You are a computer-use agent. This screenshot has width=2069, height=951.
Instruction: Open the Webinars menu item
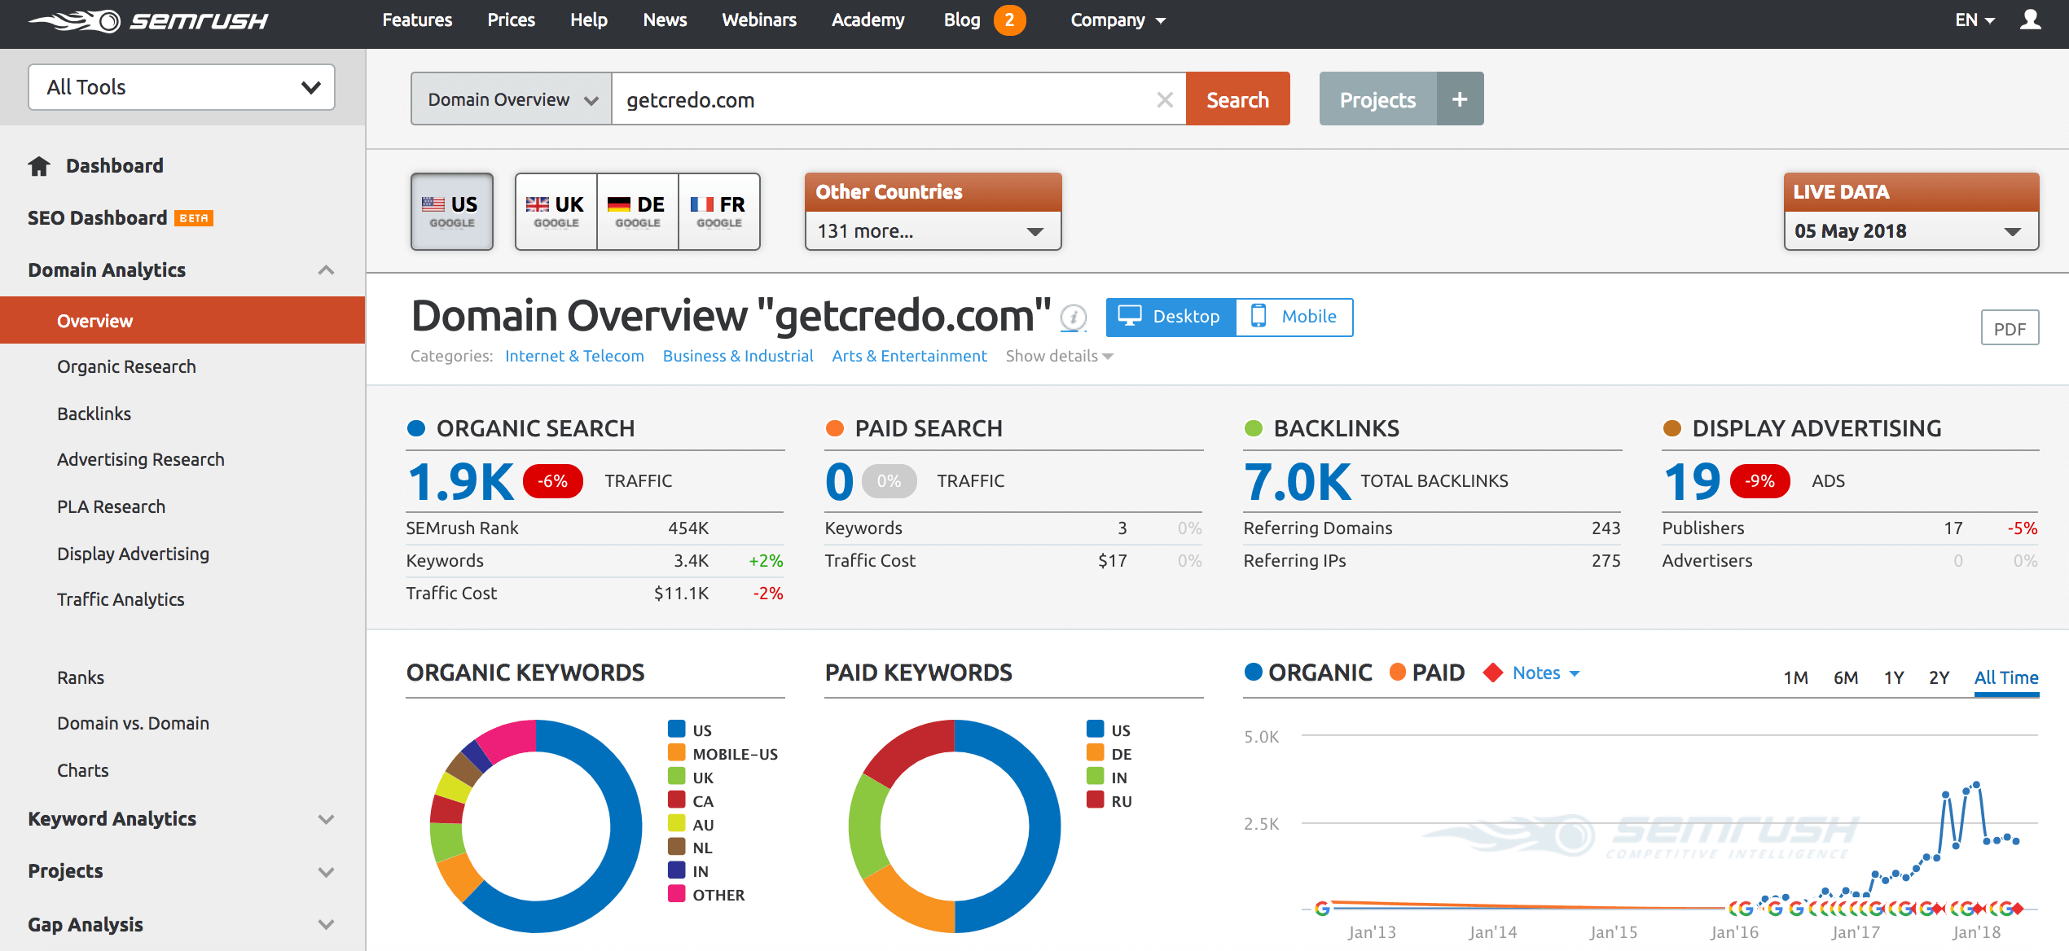pos(759,20)
